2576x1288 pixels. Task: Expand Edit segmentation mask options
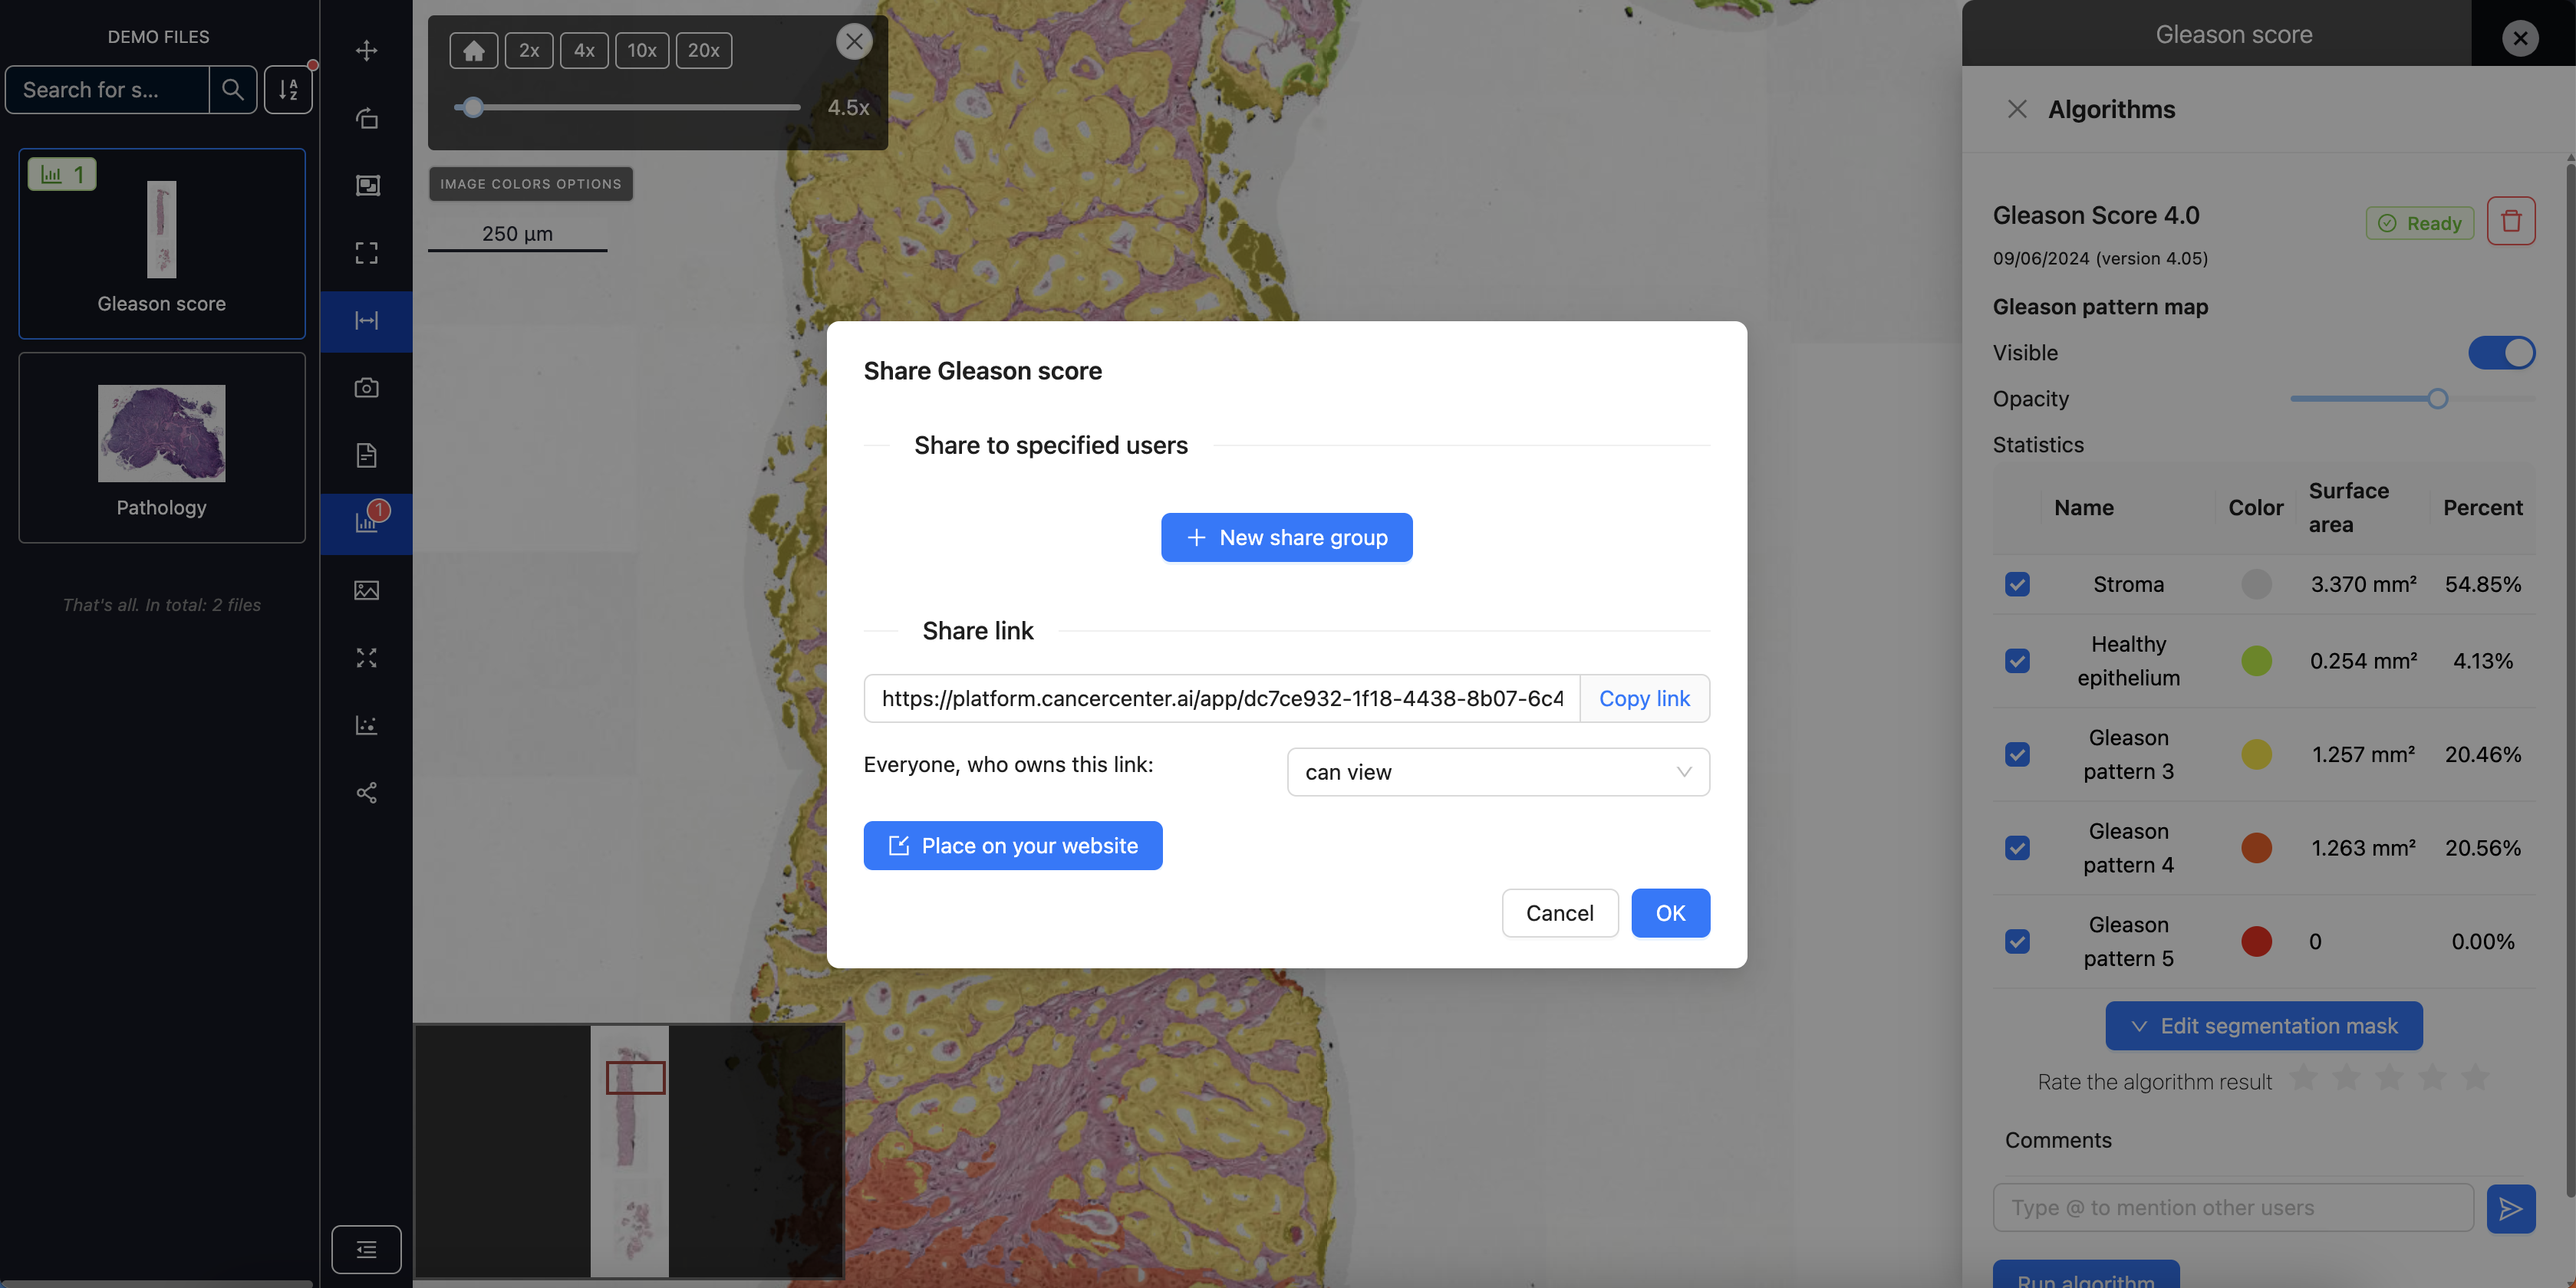coord(2263,1027)
